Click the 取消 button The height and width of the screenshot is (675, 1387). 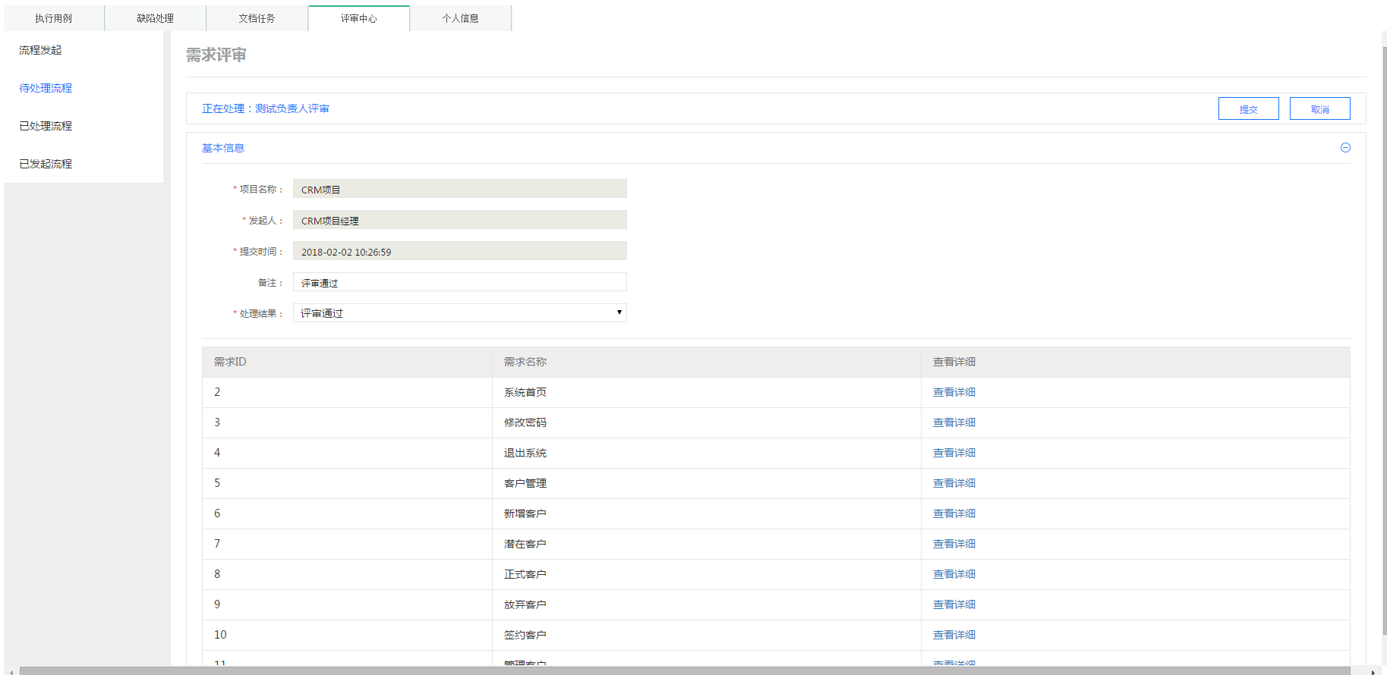coord(1319,109)
